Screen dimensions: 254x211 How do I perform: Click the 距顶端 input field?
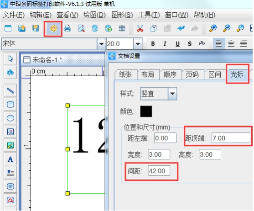click(231, 138)
